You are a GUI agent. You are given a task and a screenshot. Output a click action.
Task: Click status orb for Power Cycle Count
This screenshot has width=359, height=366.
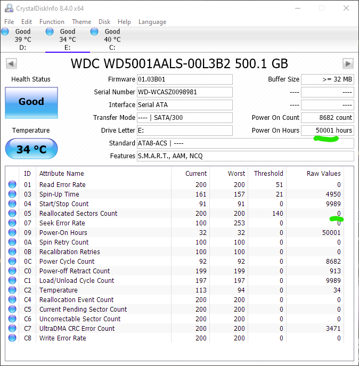pos(12,261)
